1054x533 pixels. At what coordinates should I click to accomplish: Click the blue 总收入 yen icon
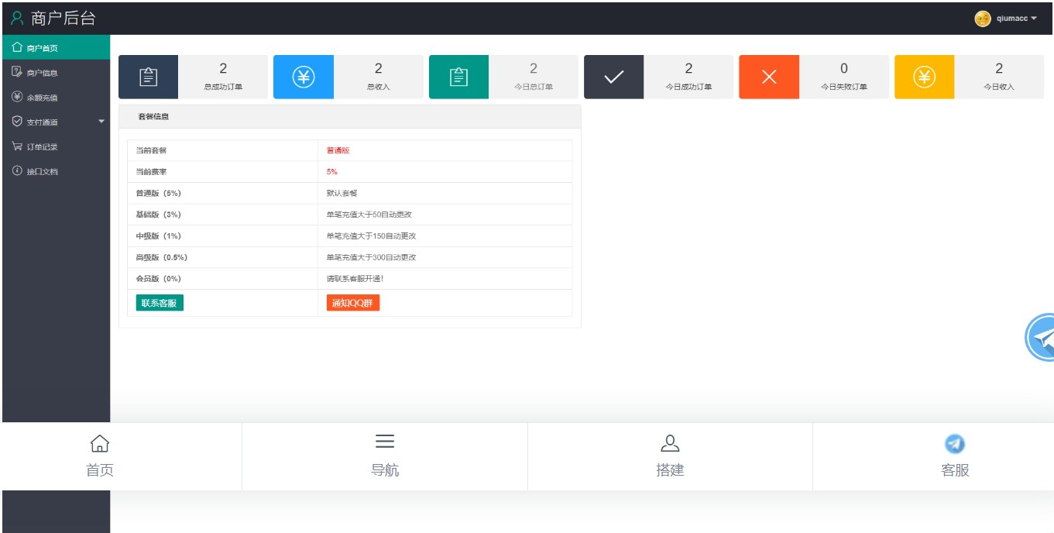(303, 77)
